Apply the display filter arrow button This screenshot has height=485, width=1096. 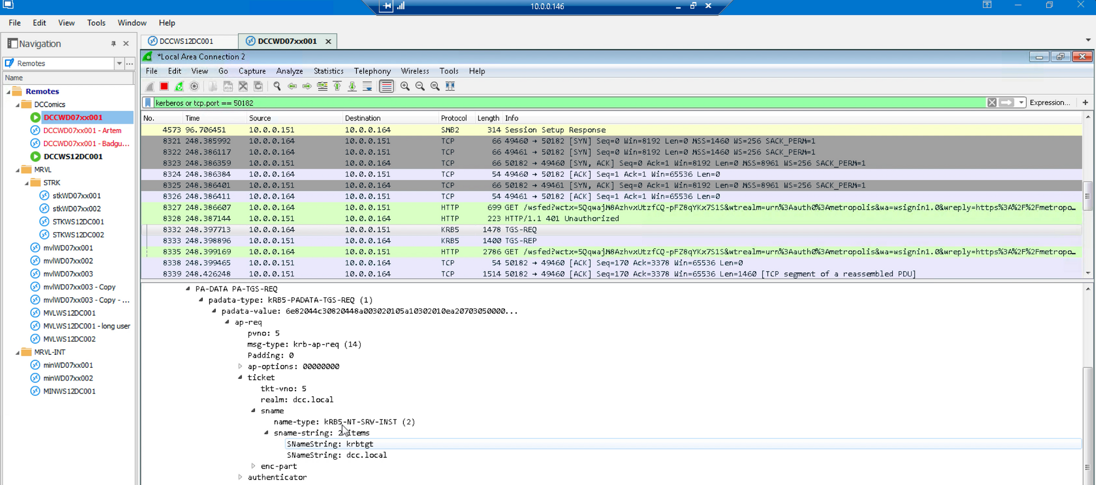(x=1007, y=102)
